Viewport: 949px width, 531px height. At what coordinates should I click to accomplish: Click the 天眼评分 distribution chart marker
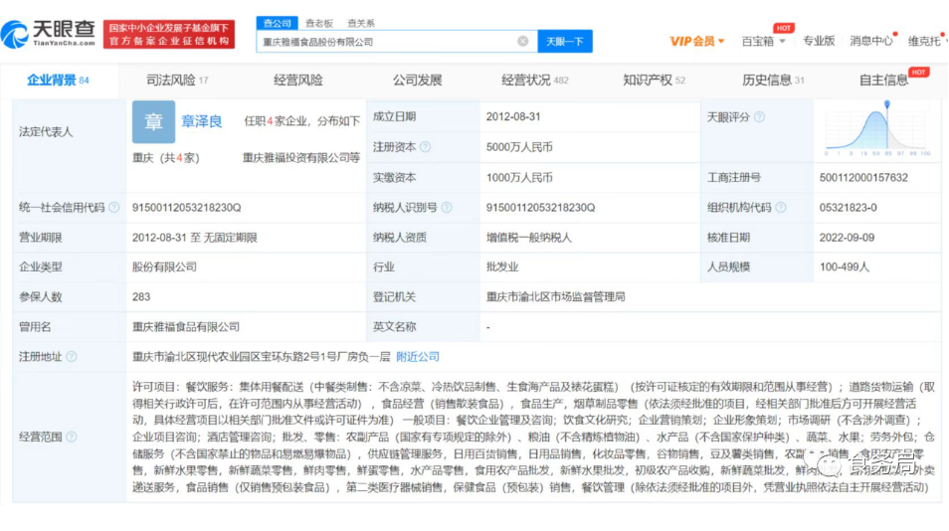[886, 103]
